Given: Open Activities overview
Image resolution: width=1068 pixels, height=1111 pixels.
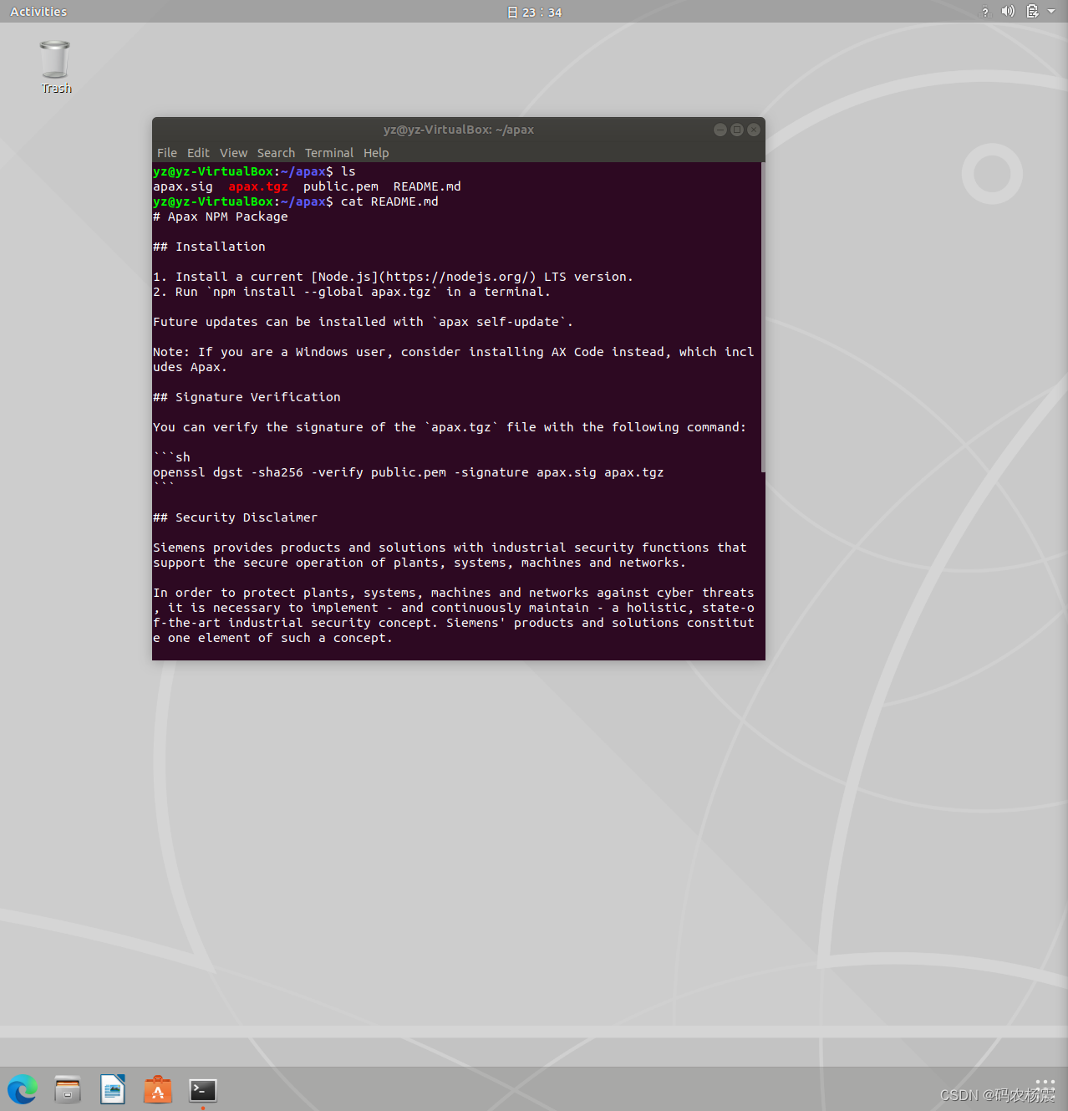Looking at the screenshot, I should pyautogui.click(x=38, y=12).
